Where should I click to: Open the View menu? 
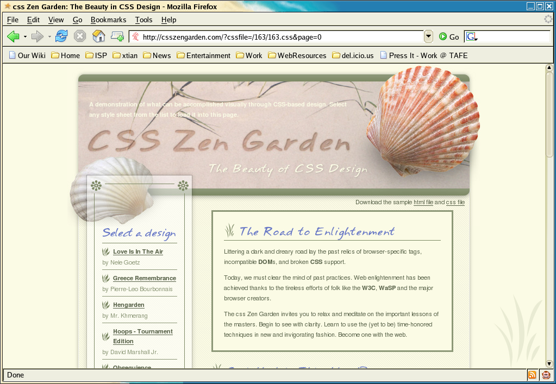coord(56,20)
